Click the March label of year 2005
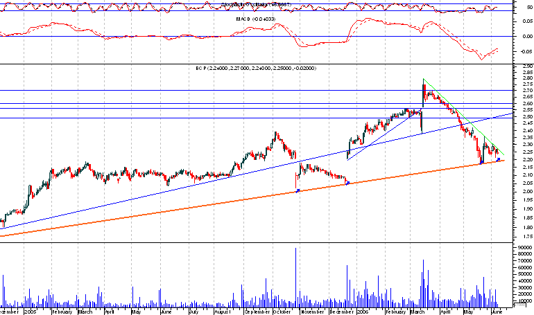Image resolution: width=534 pixels, height=315 pixels. pos(85,312)
